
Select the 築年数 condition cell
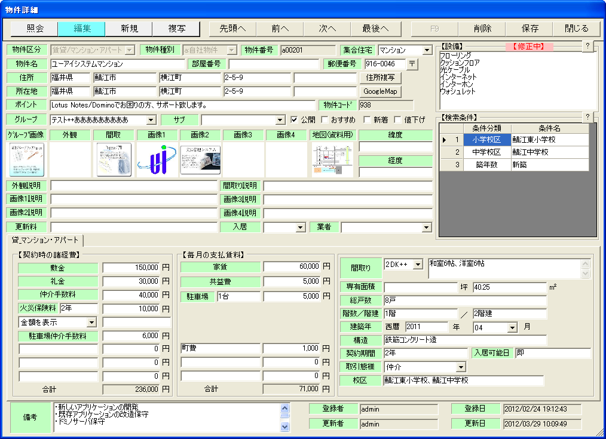point(487,165)
